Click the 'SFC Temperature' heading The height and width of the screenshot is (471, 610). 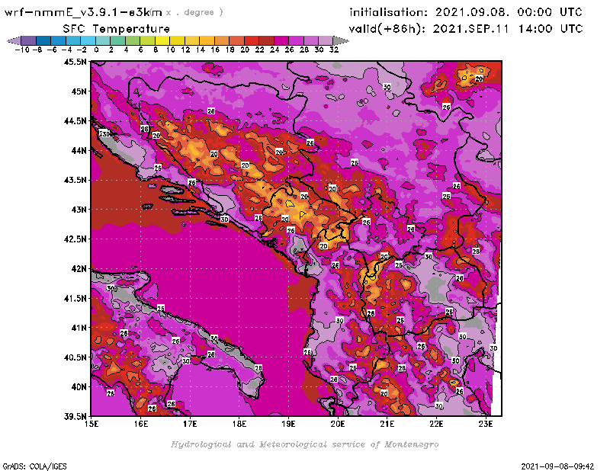(x=117, y=29)
